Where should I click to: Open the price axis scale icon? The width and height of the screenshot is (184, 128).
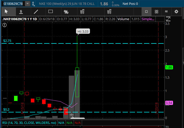168,19
